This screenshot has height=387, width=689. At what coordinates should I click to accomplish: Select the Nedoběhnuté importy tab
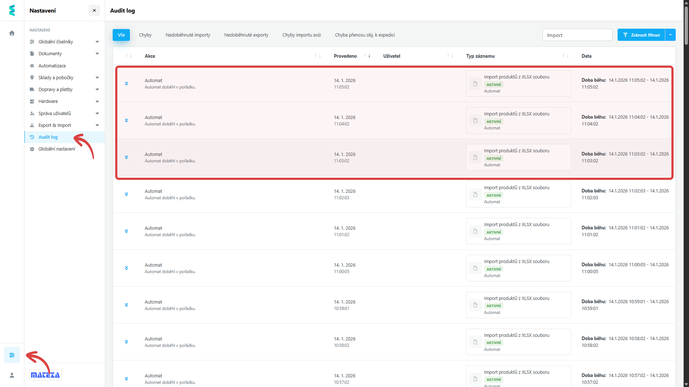(188, 35)
